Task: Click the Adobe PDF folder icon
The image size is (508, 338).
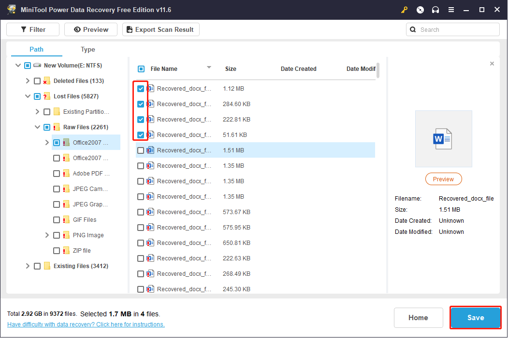Action: point(66,174)
